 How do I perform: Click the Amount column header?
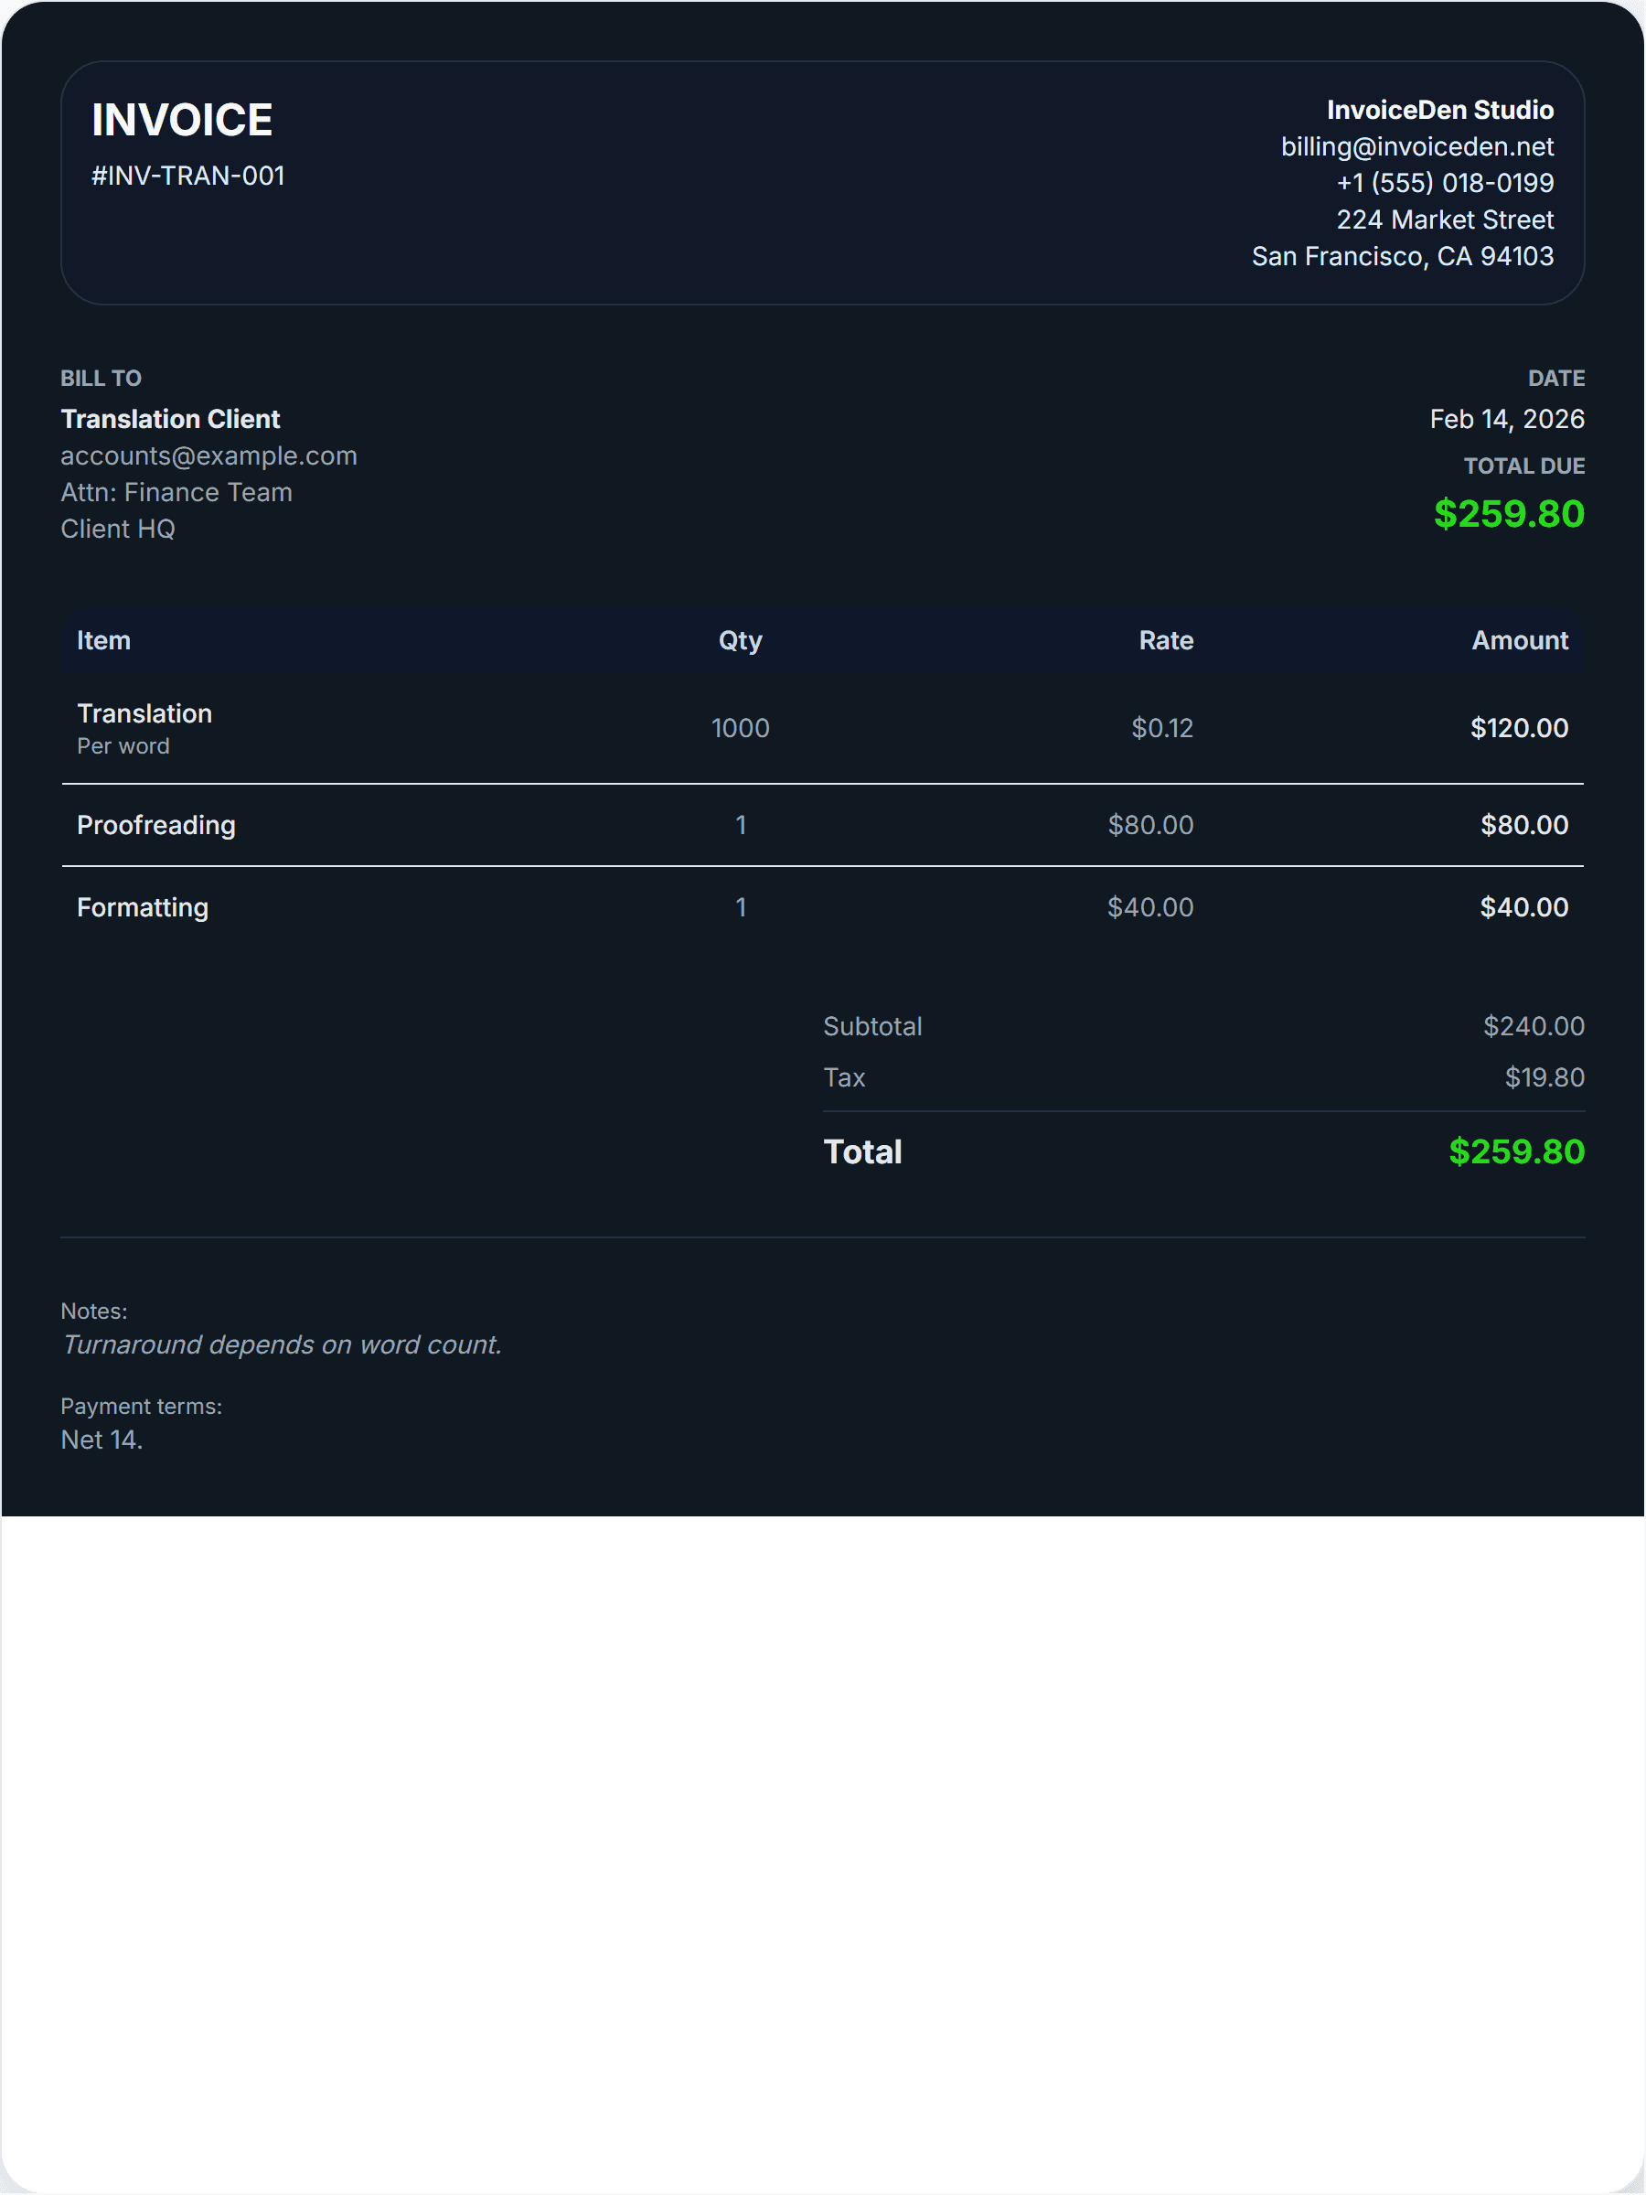pyautogui.click(x=1518, y=640)
